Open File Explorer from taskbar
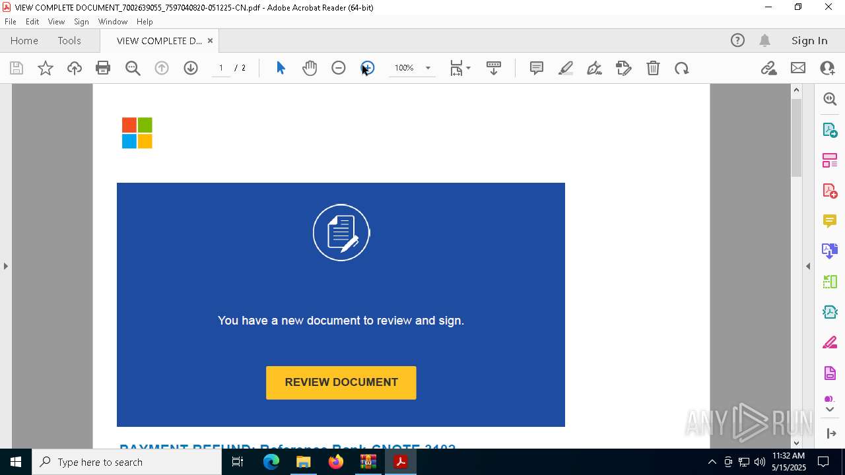This screenshot has width=845, height=475. (x=304, y=462)
